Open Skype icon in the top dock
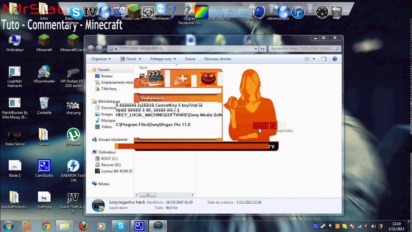 coord(76,12)
